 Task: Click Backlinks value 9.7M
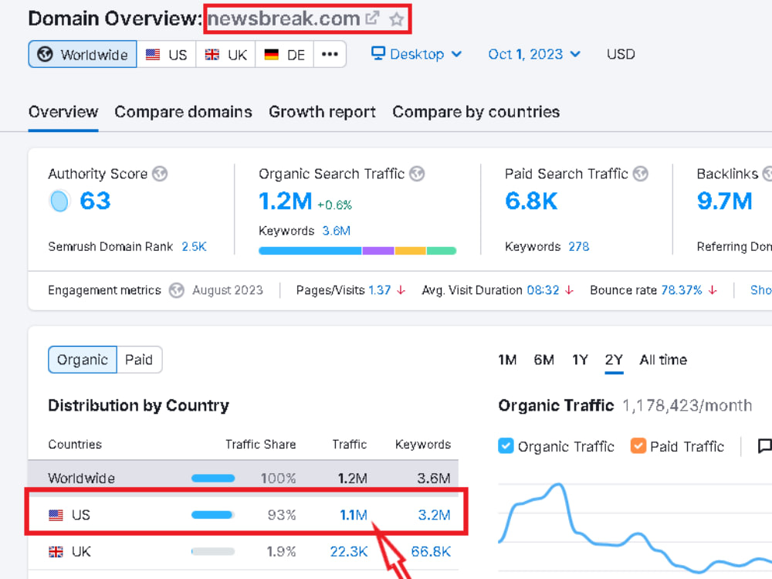tap(725, 201)
